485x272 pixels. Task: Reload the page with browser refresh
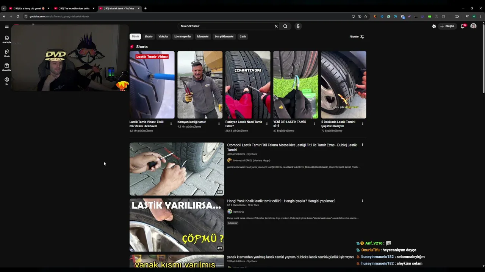17,16
